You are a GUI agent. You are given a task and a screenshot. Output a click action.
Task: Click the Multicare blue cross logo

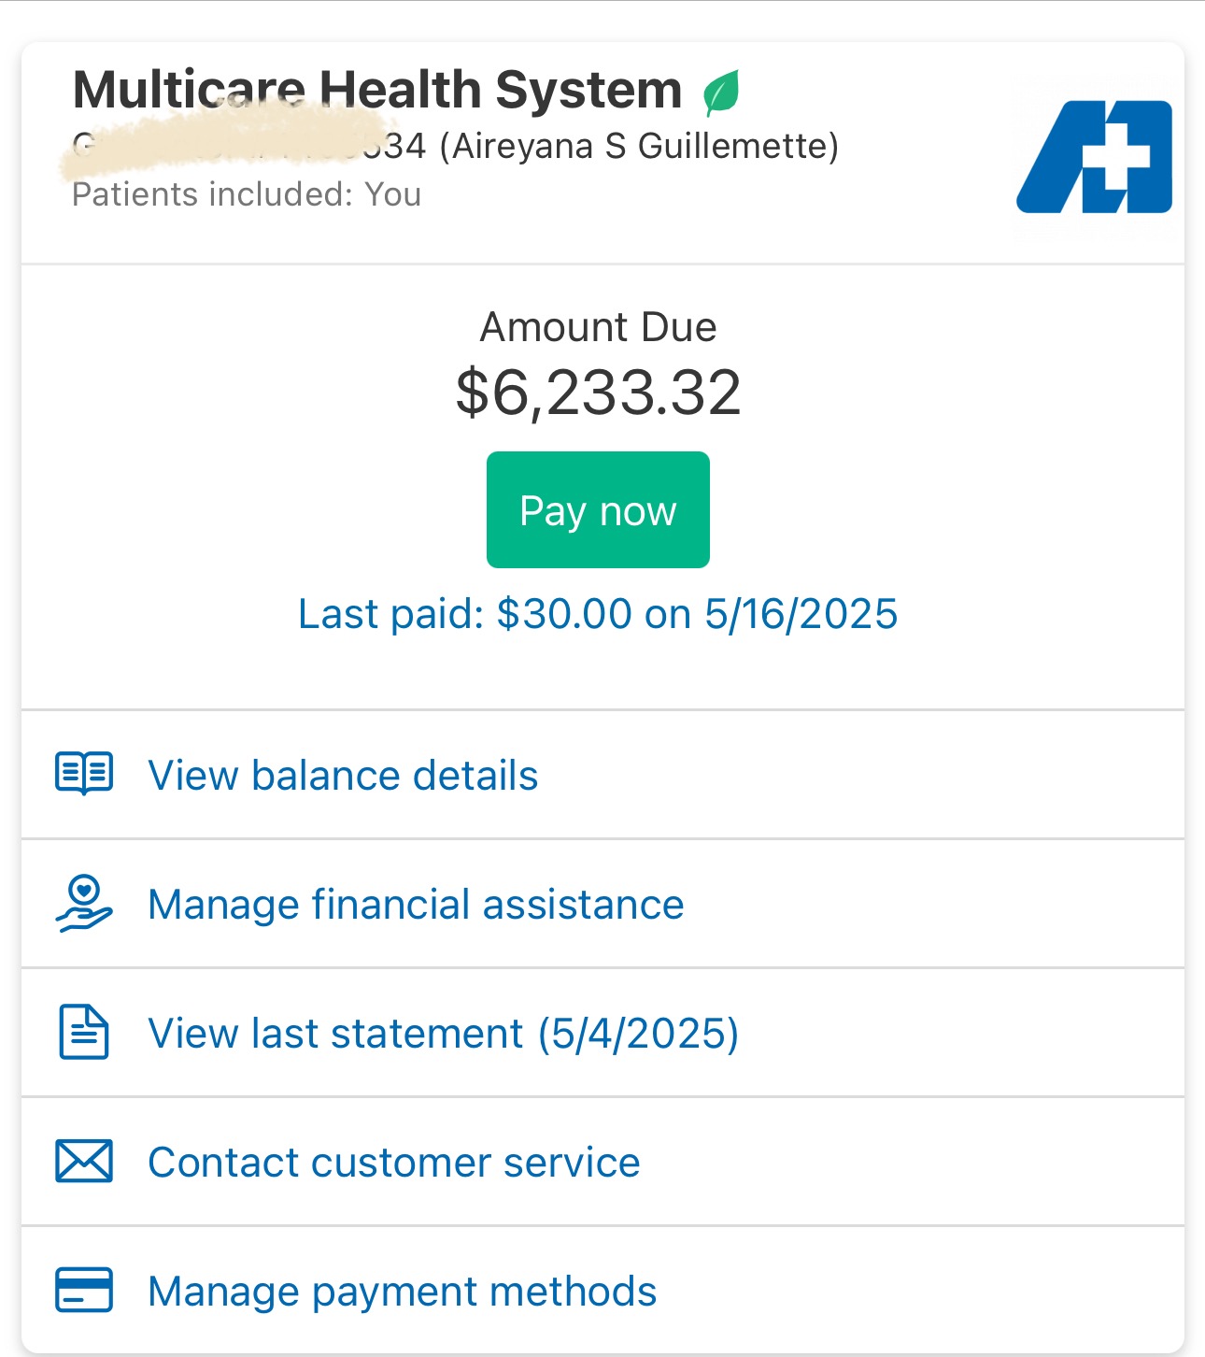pyautogui.click(x=1095, y=157)
